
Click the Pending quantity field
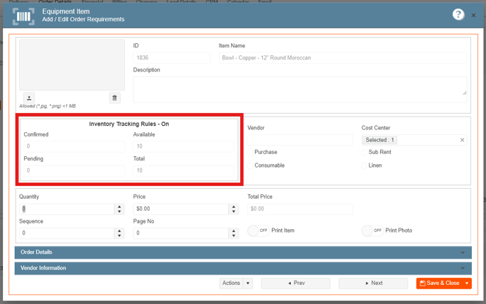(x=74, y=170)
